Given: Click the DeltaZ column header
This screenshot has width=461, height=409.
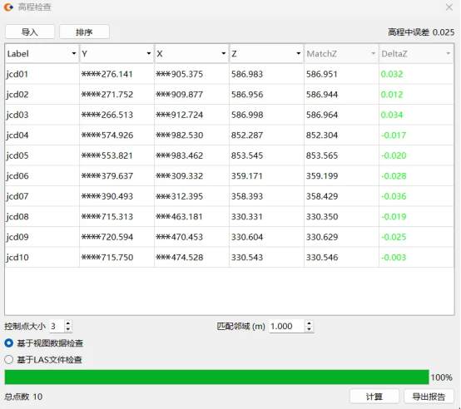Looking at the screenshot, I should [x=416, y=54].
